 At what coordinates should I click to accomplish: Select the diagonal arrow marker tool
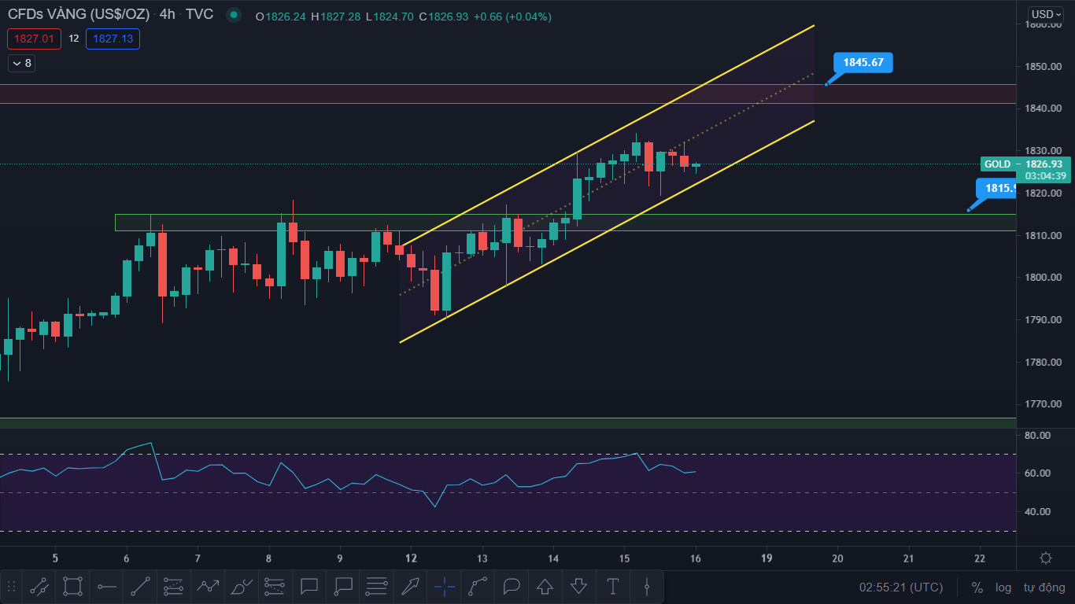pyautogui.click(x=411, y=587)
